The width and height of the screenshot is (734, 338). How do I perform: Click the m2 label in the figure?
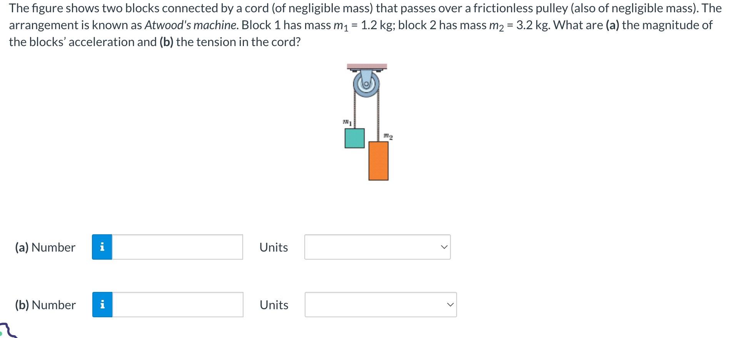pyautogui.click(x=388, y=136)
